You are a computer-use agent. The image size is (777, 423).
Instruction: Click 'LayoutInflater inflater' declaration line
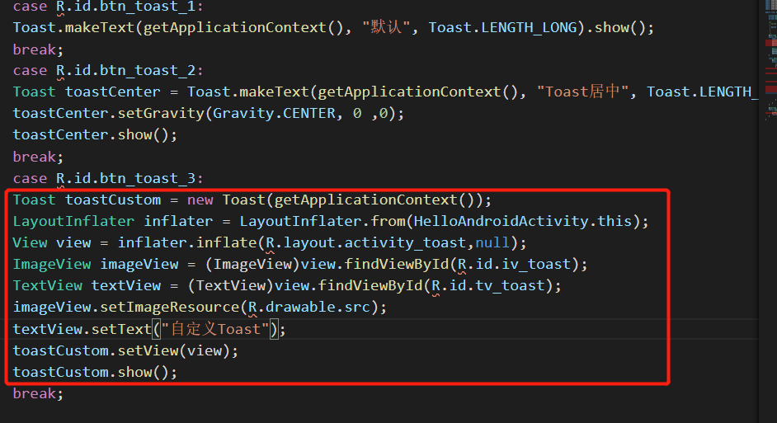pos(331,222)
